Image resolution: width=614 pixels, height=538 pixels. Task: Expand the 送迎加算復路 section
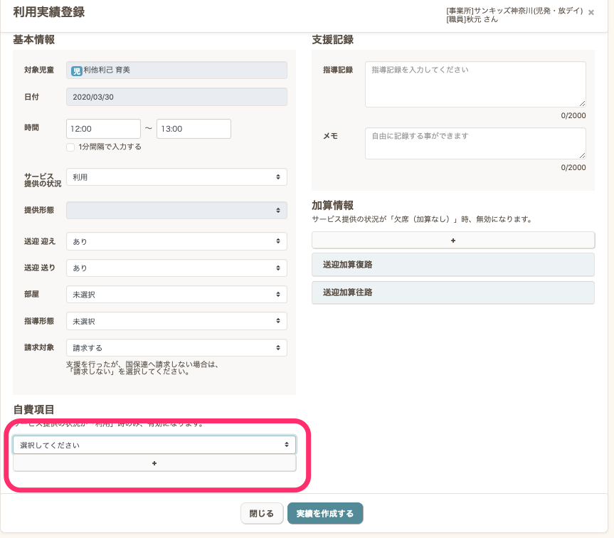click(452, 264)
